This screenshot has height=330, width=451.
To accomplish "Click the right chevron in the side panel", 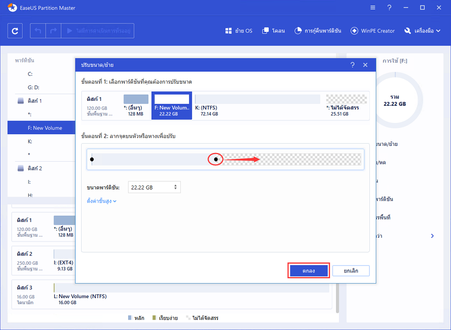I will (433, 236).
